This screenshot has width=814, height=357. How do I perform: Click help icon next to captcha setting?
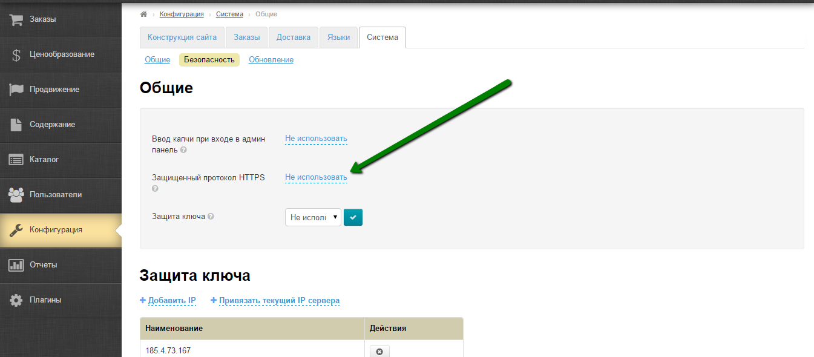(x=183, y=150)
